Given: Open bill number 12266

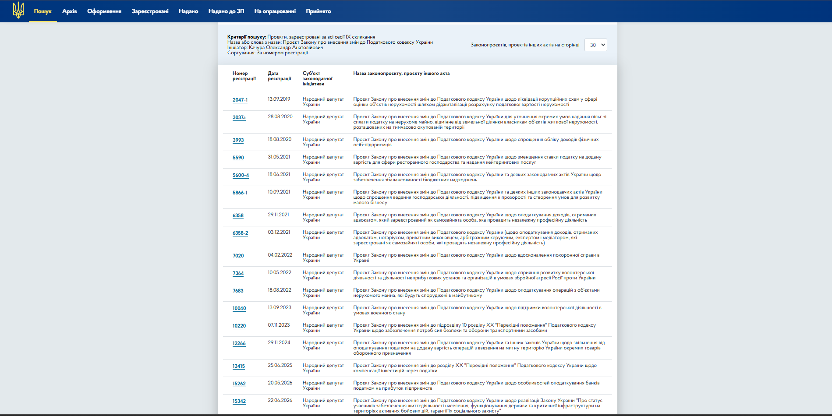Looking at the screenshot, I should tap(239, 343).
